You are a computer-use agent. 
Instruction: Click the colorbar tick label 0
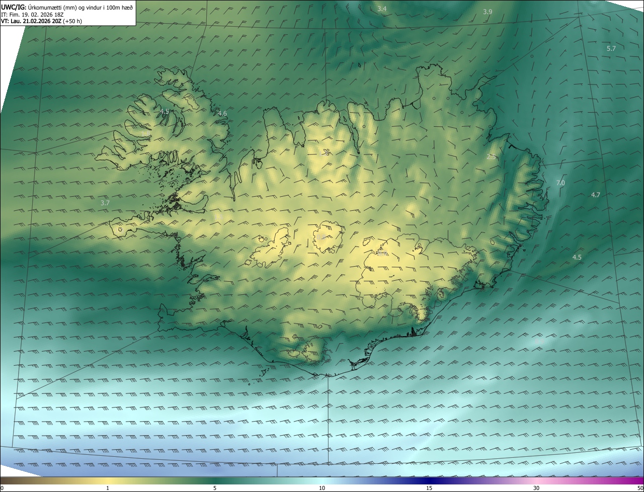[2, 488]
